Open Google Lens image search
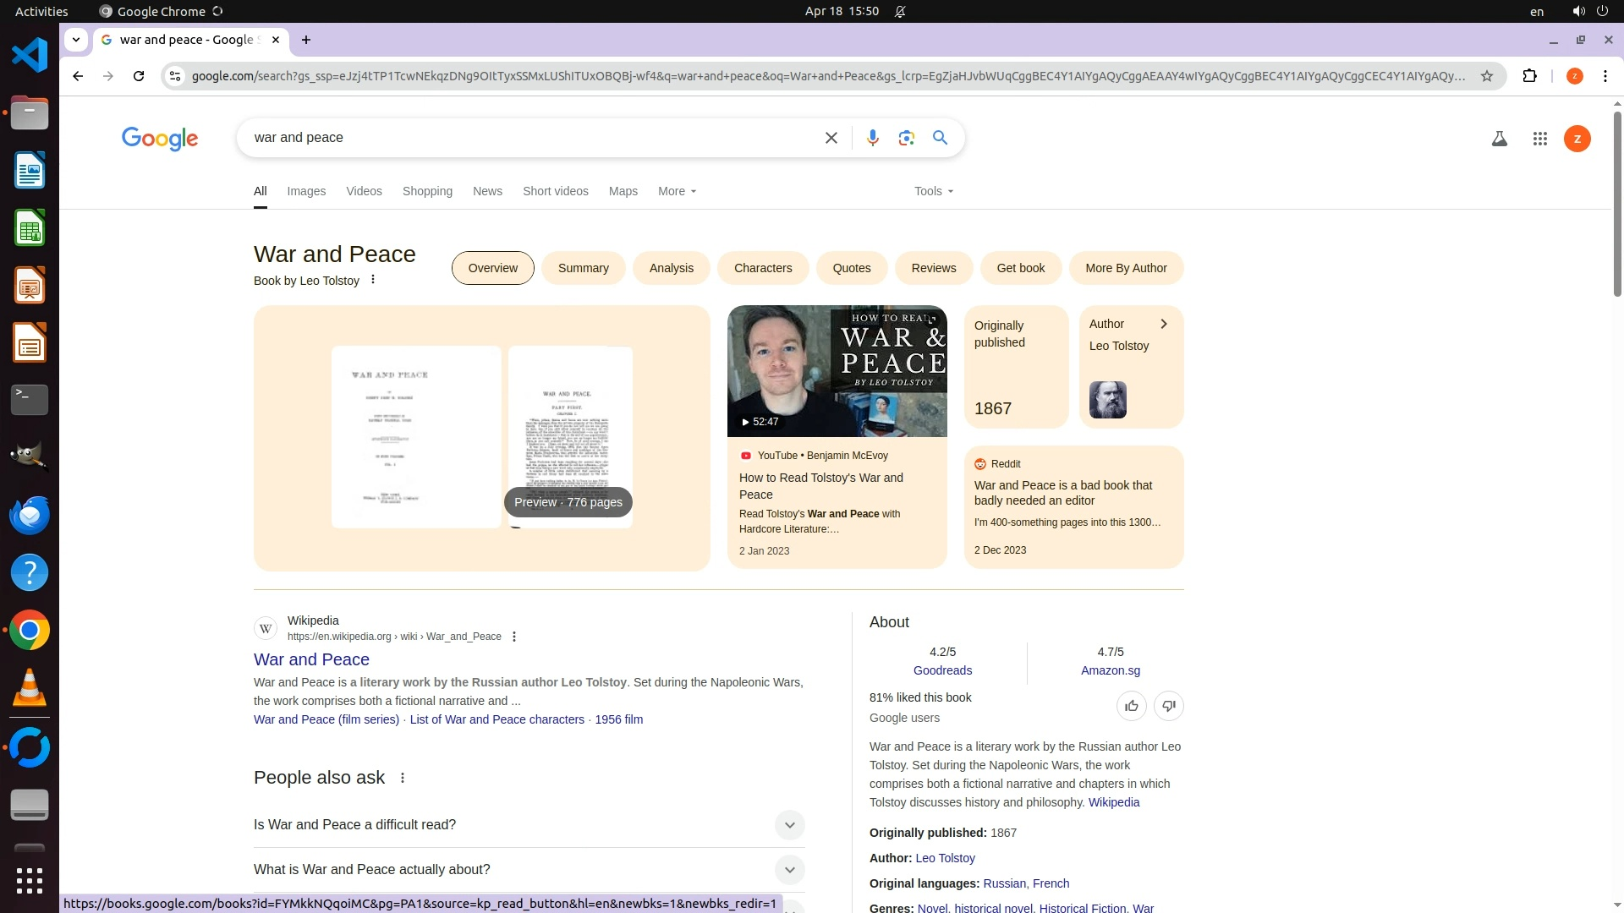1624x913 pixels. point(906,138)
